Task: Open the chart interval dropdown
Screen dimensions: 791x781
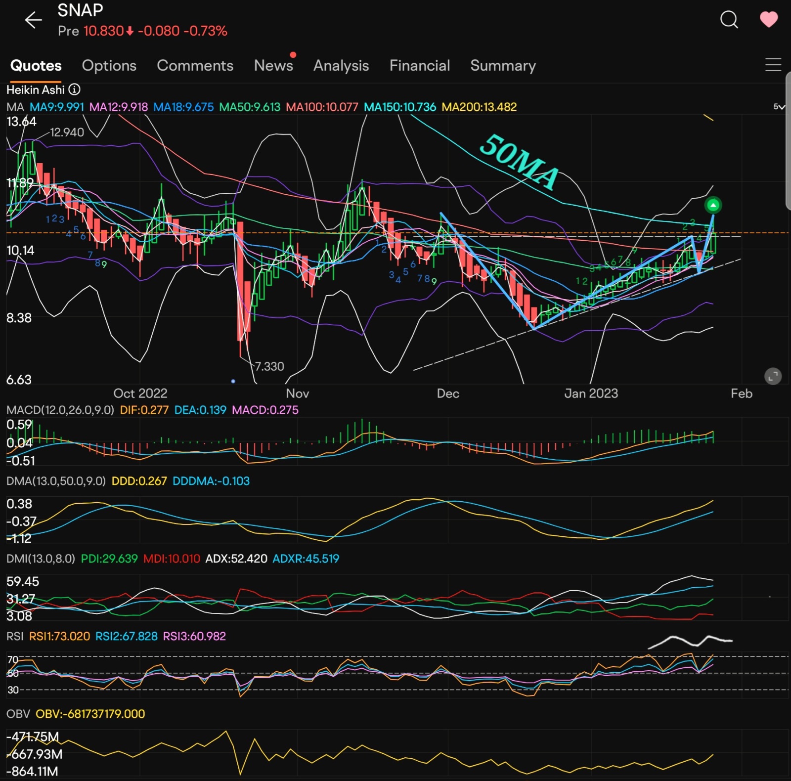Action: tap(779, 107)
